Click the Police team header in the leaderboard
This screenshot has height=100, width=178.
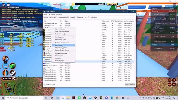click(164, 45)
